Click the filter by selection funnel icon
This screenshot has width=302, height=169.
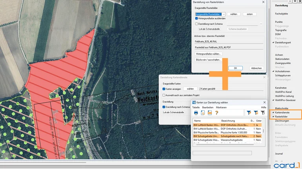click(256, 113)
